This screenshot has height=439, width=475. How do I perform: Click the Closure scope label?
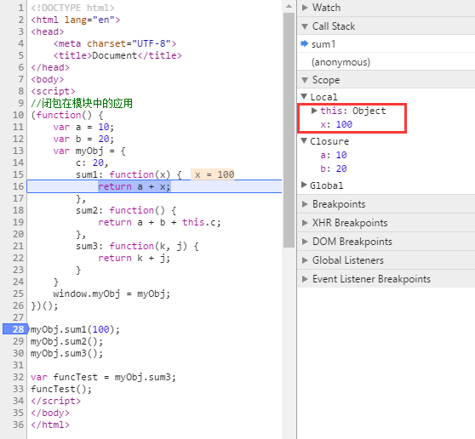tap(329, 141)
